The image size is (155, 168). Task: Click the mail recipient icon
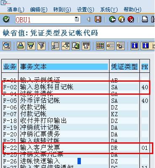(x=86, y=46)
